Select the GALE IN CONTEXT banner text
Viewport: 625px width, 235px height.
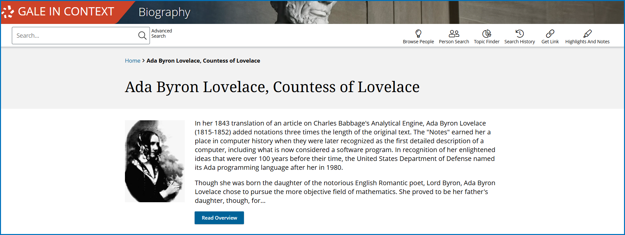pyautogui.click(x=66, y=12)
